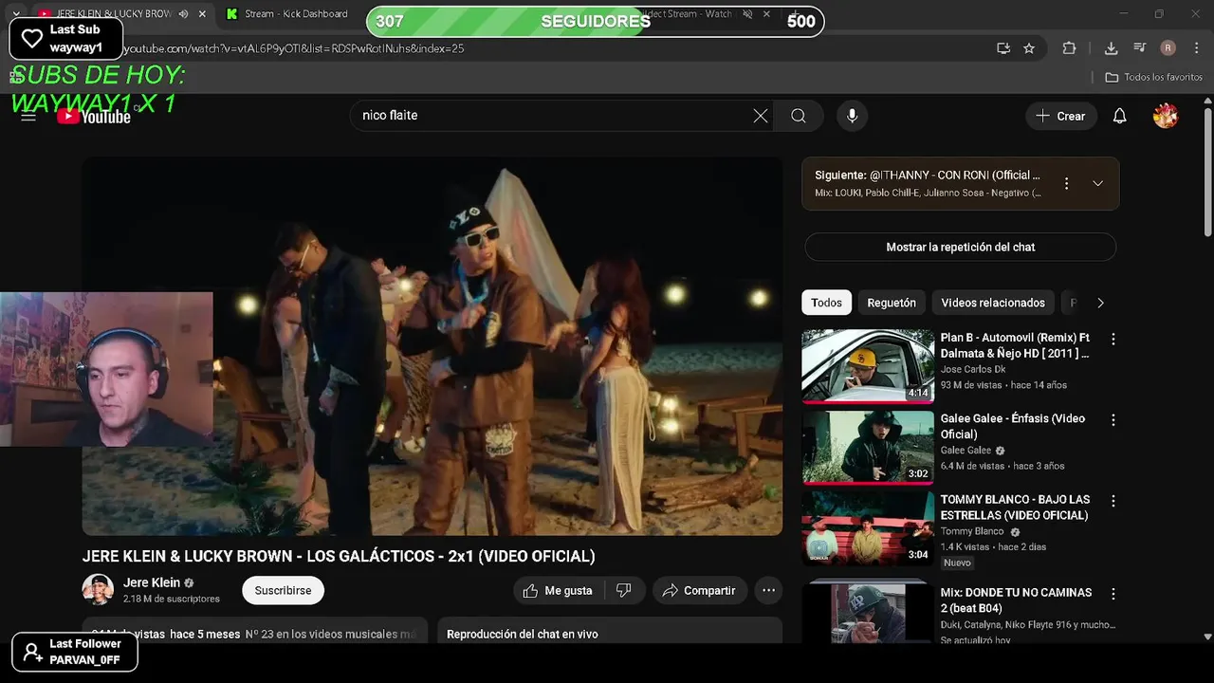The image size is (1214, 683).
Task: Open the account avatar menu
Action: [x=1165, y=116]
